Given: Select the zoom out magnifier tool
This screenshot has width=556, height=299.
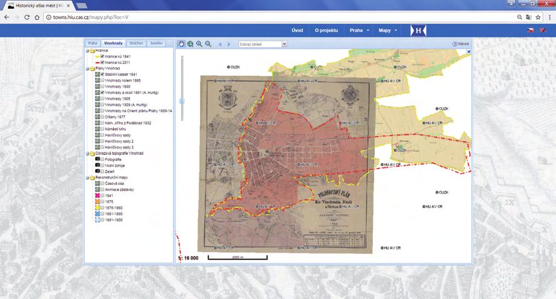Looking at the screenshot, I should [208, 44].
